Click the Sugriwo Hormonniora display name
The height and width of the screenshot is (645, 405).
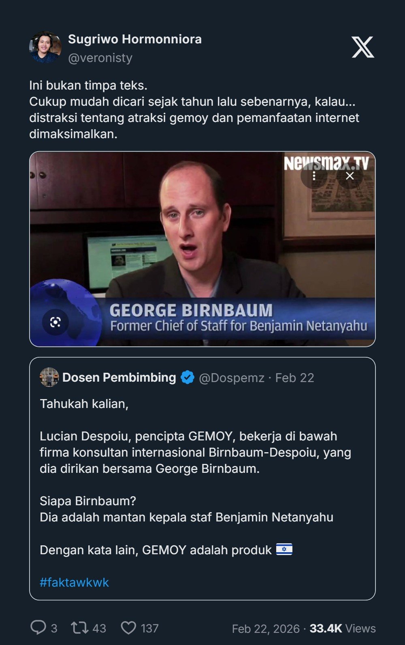coord(135,39)
